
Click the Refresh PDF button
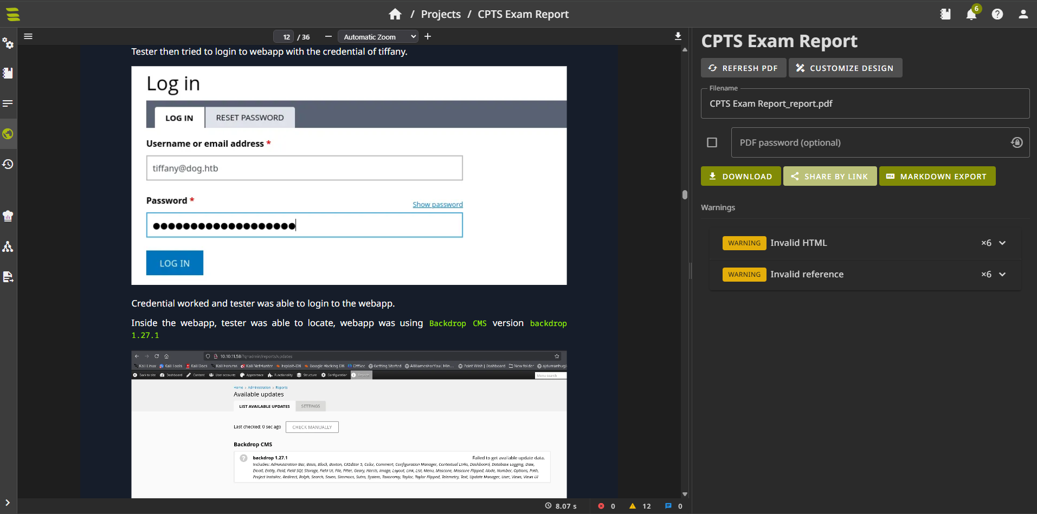click(x=743, y=68)
